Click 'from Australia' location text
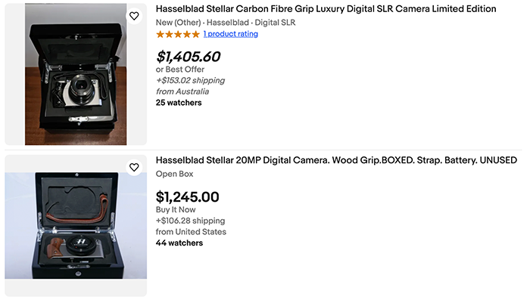Viewport: 530px width, 300px height. [x=182, y=91]
